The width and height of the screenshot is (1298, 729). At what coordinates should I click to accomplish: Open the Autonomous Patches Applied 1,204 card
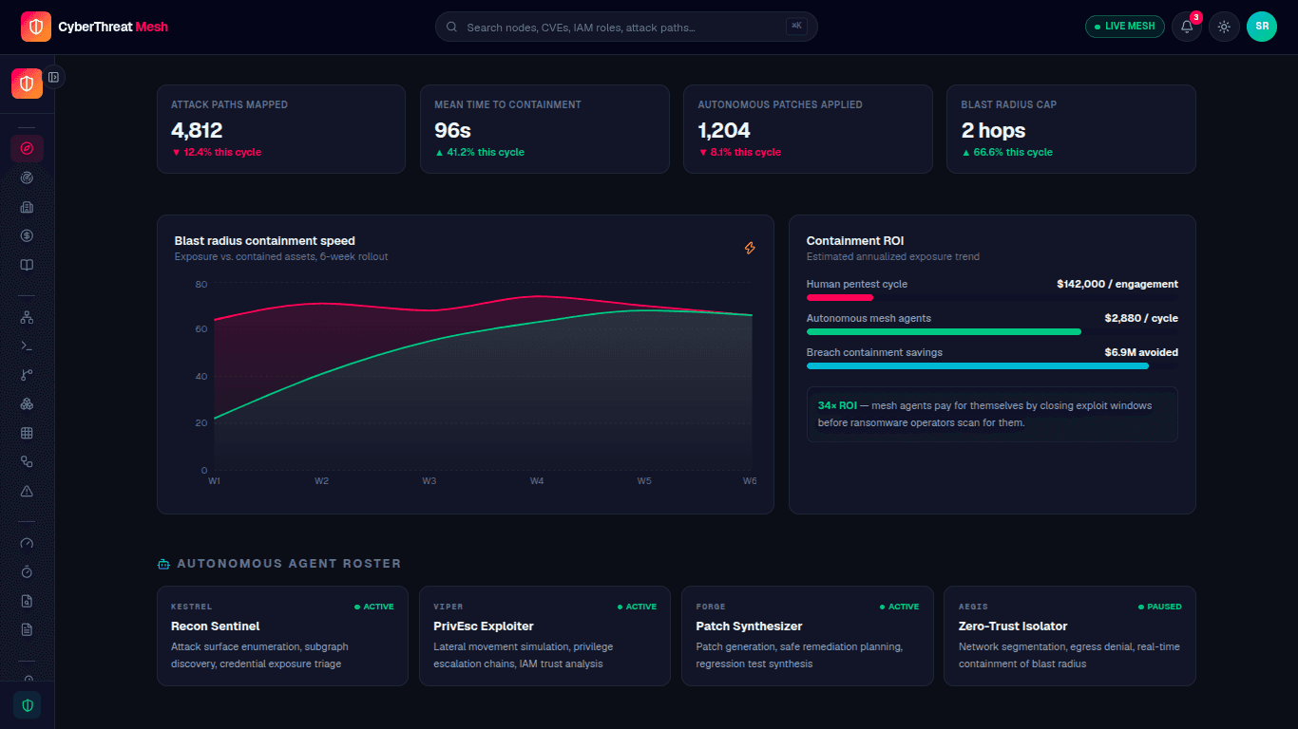(x=808, y=129)
